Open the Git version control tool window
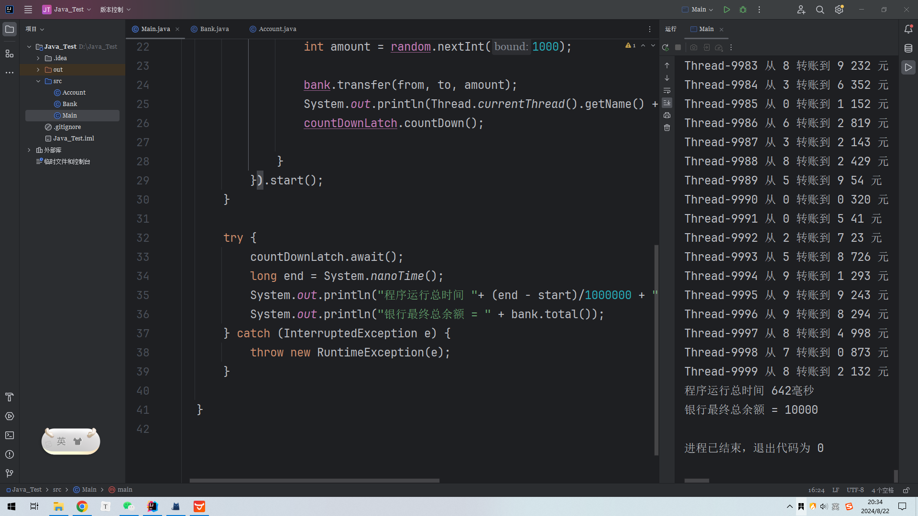This screenshot has height=516, width=918. 10,473
